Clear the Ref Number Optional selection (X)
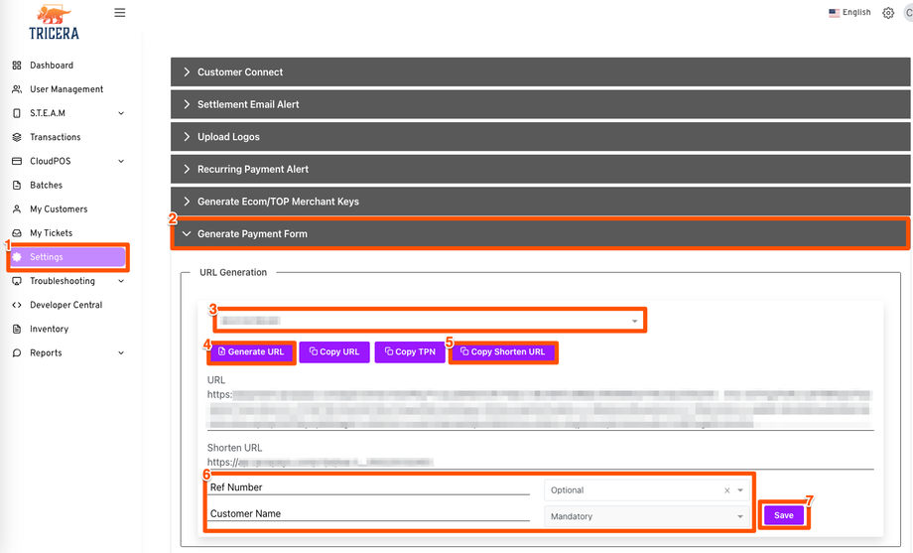 coord(726,490)
